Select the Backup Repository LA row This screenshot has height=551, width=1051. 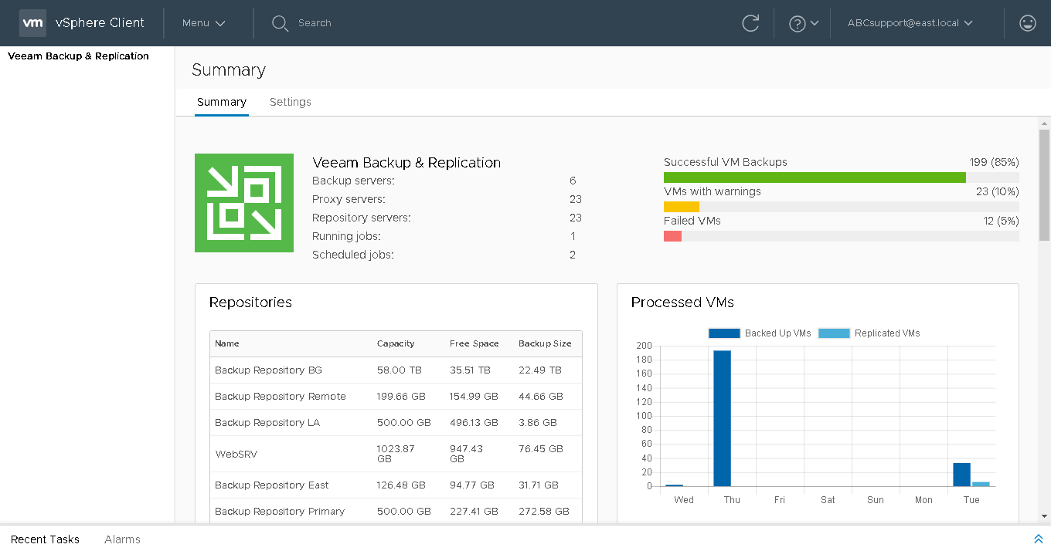(396, 423)
